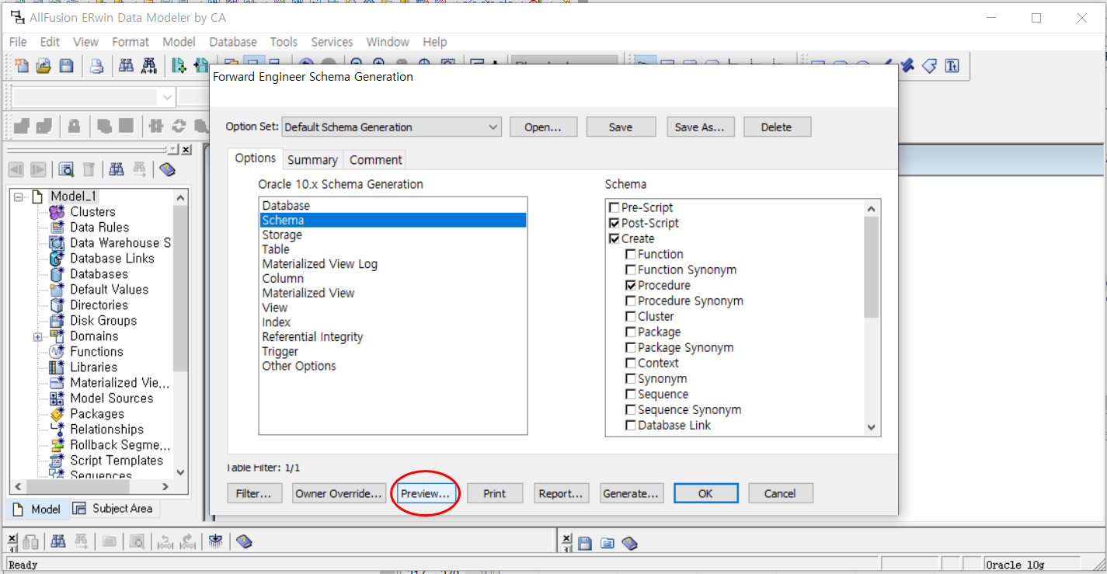Image resolution: width=1107 pixels, height=574 pixels.
Task: Click the Preview... button
Action: (x=425, y=493)
